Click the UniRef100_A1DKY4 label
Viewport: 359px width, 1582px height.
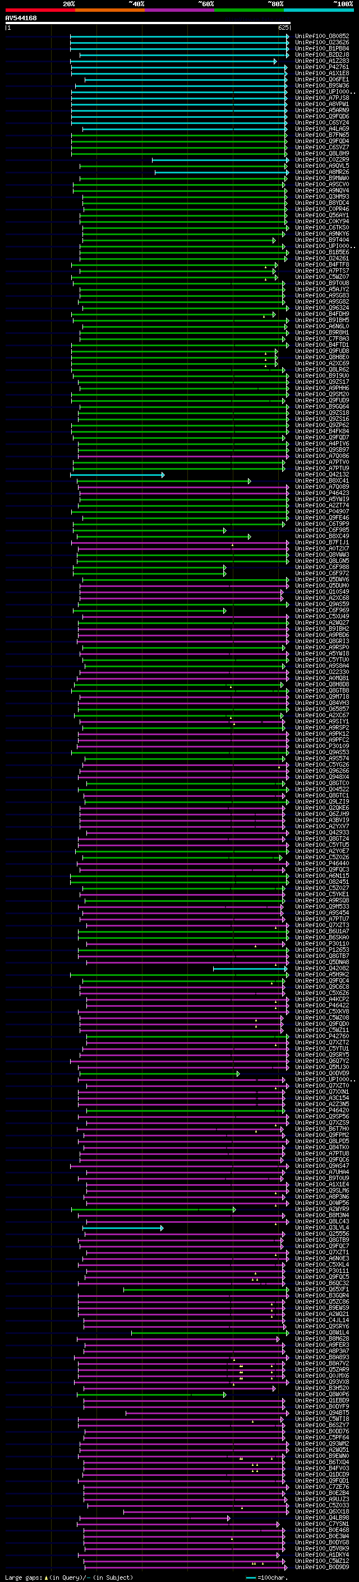coord(322,1555)
